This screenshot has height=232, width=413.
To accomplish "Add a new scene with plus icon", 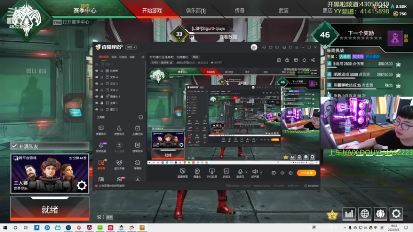I will pyautogui.click(x=143, y=57).
